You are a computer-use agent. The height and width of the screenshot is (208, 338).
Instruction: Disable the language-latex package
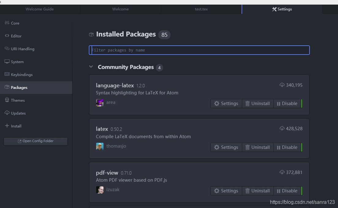(x=287, y=104)
